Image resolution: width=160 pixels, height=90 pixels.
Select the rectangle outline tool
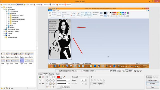(53, 77)
